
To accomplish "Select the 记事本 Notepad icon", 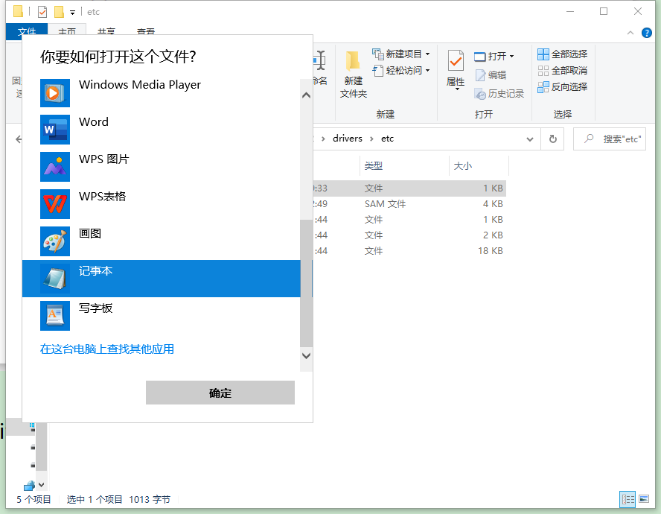I will pos(55,279).
